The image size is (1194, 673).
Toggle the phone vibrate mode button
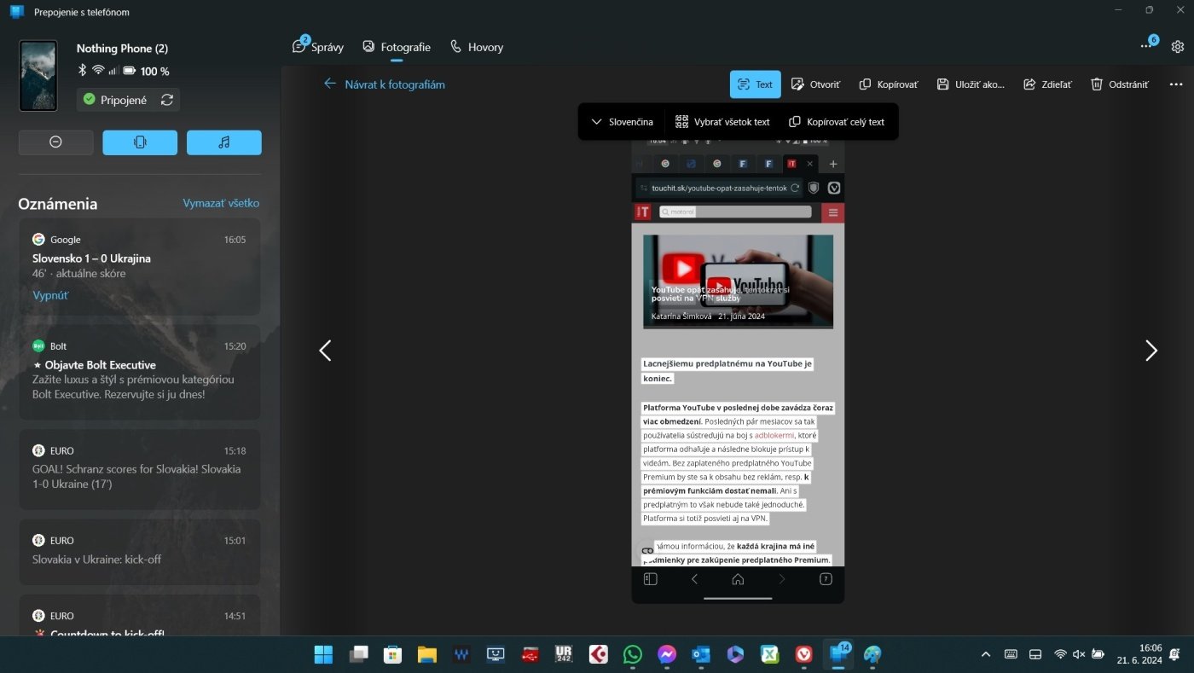(x=140, y=142)
